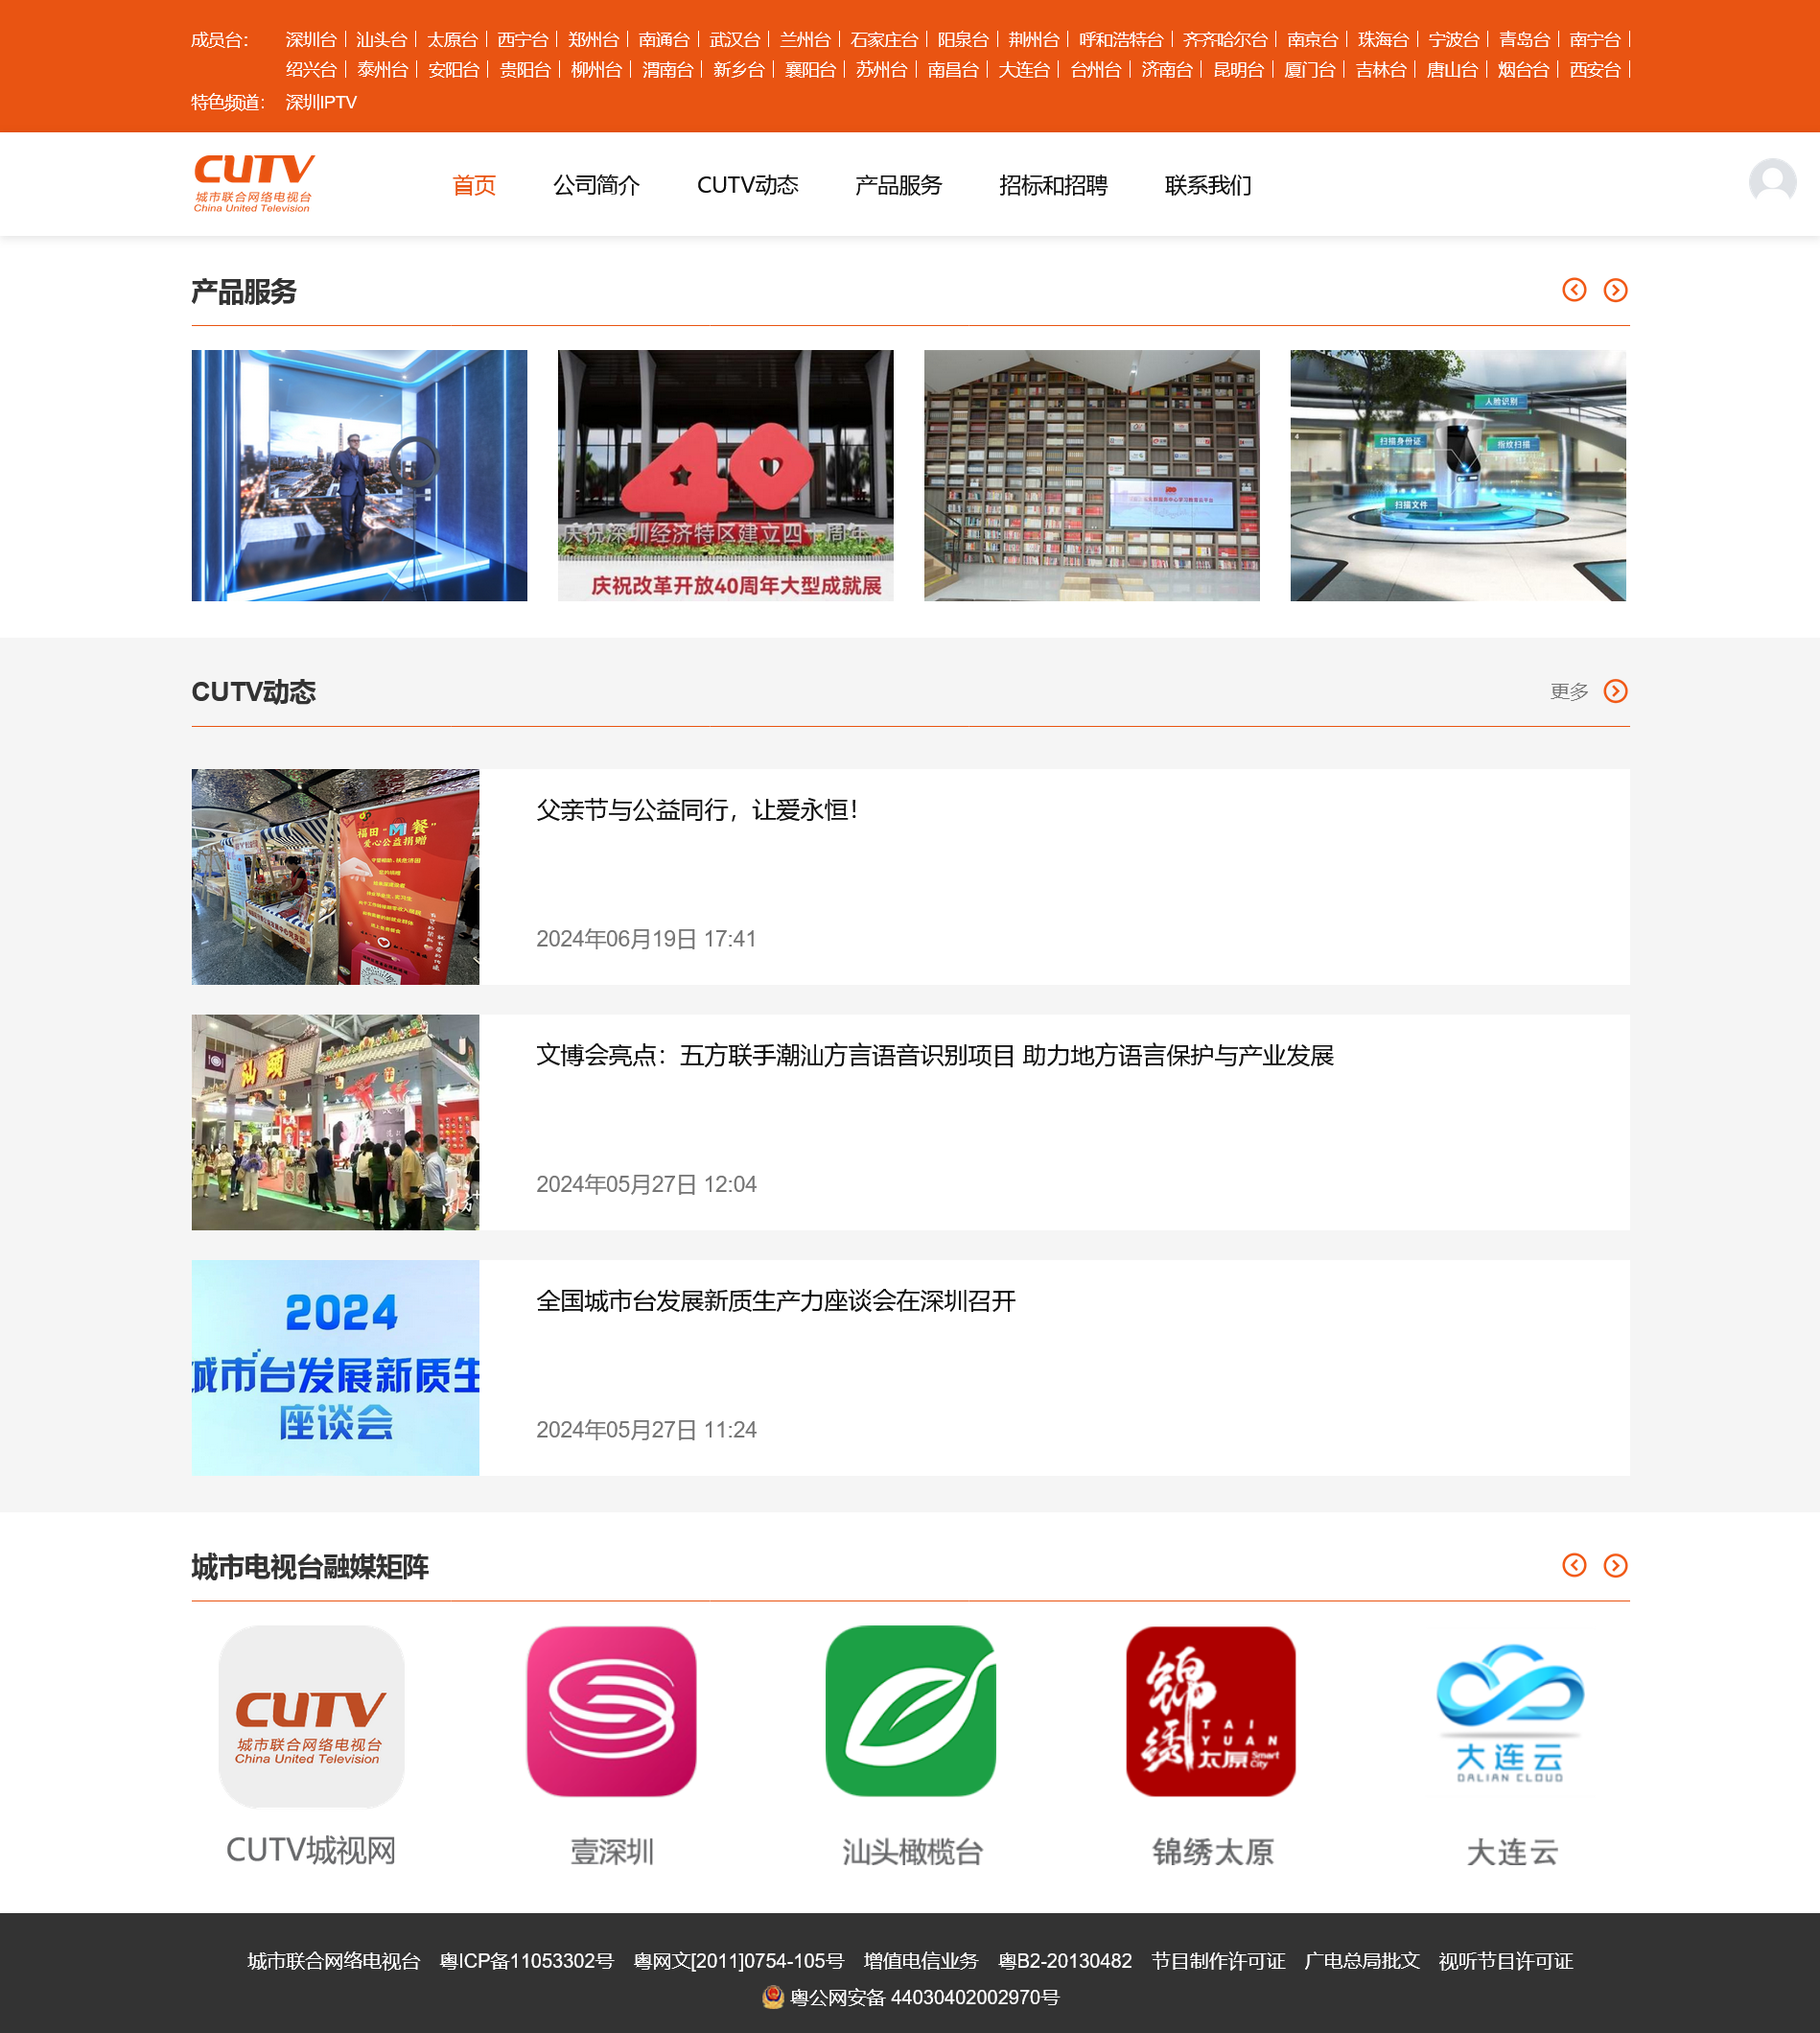Open the 绍兴台 member station link

pos(311,70)
